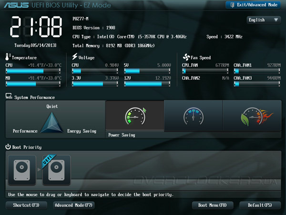Open Shortcut (F3) menu
This screenshot has width=286, height=215.
point(26,205)
